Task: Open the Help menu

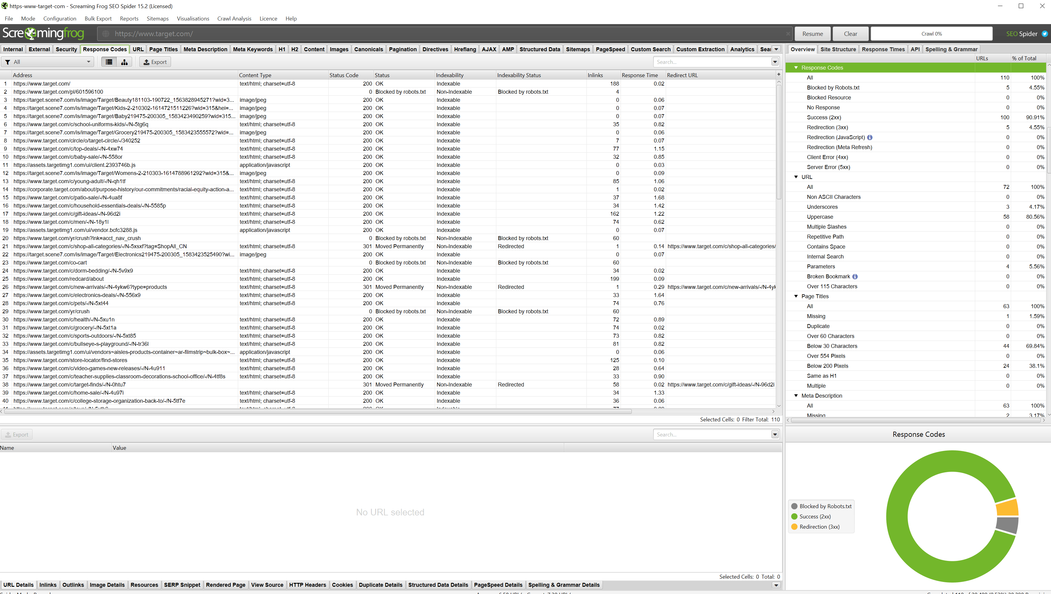Action: tap(291, 19)
